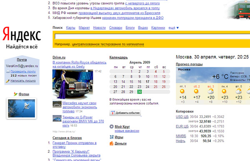Click the Mercedes article thumbnail
This screenshot has width=250, height=161.
57,104
